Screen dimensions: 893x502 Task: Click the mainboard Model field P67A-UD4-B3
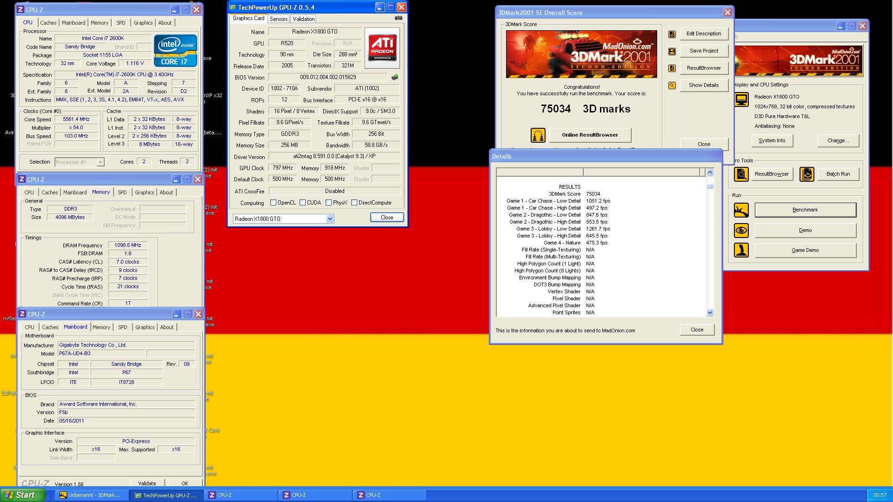click(101, 354)
